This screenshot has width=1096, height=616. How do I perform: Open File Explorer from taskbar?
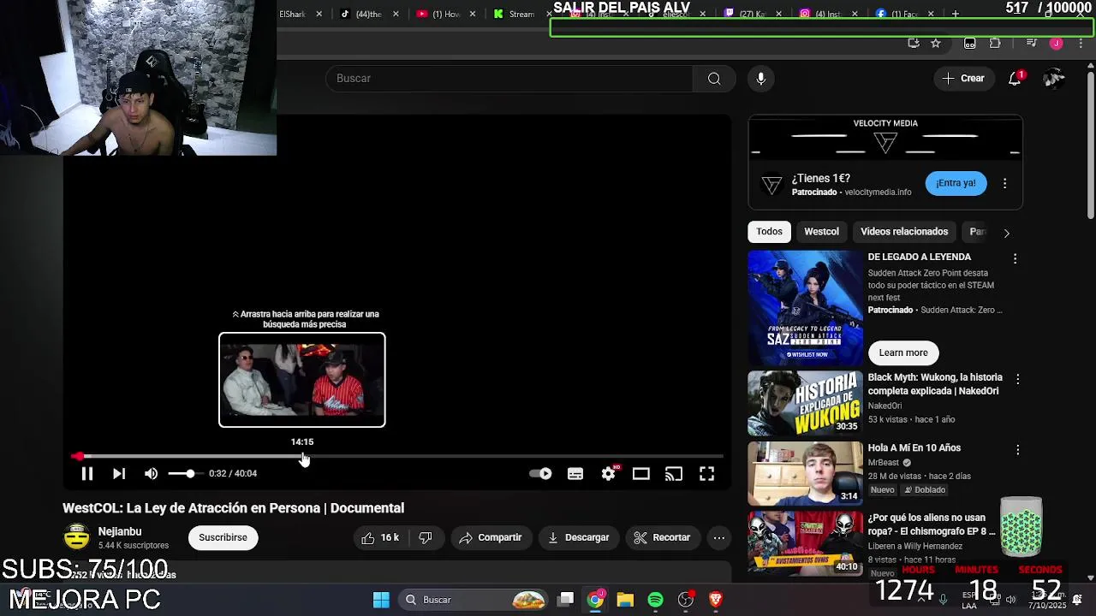(625, 600)
